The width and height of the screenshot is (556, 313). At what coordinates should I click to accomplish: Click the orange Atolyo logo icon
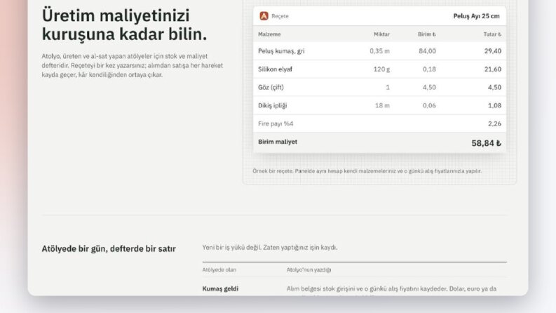264,16
